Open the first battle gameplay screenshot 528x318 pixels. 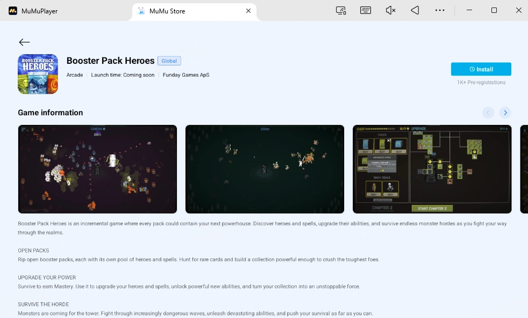click(x=97, y=169)
